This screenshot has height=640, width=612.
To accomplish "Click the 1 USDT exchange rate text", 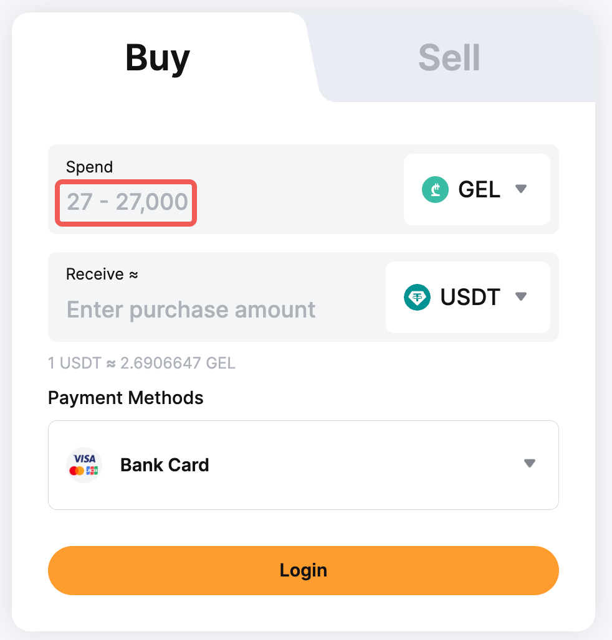I will 141,363.
